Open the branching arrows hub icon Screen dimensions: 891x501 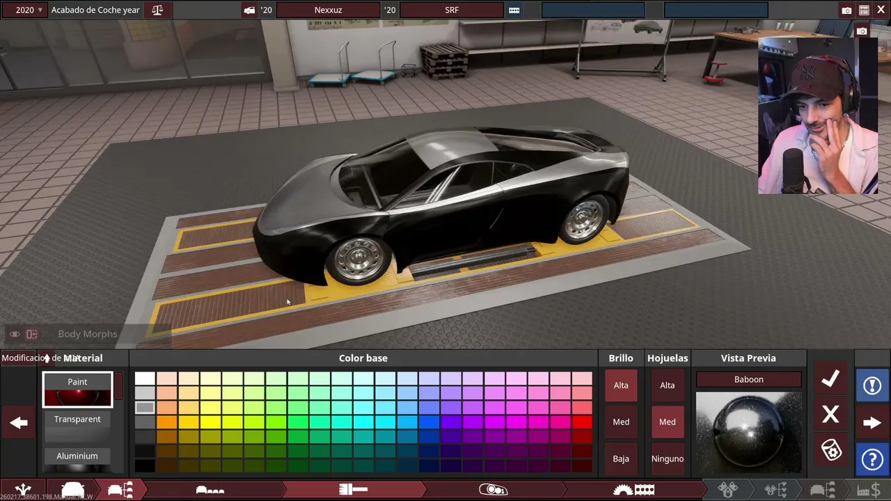click(23, 490)
